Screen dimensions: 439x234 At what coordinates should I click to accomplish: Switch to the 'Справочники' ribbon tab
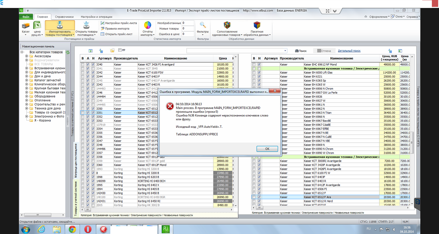click(x=64, y=17)
